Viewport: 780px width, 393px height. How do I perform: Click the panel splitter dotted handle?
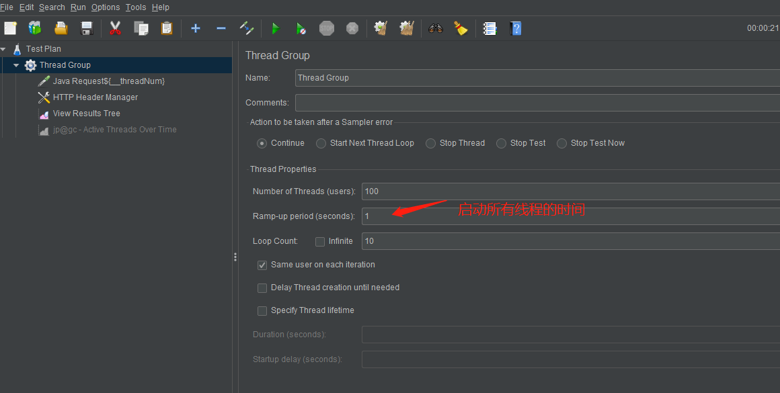235,257
